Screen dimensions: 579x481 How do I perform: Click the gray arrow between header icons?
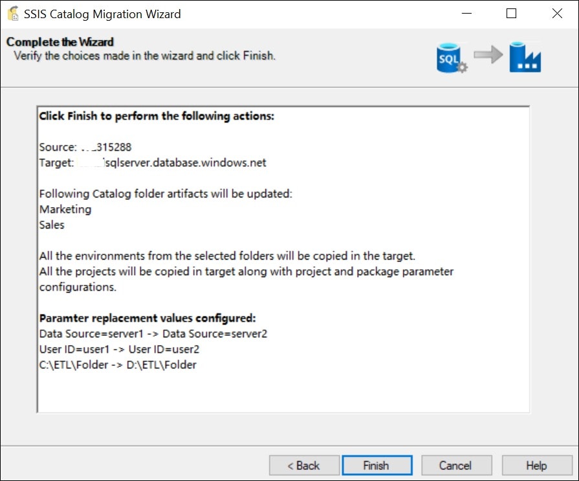click(488, 56)
